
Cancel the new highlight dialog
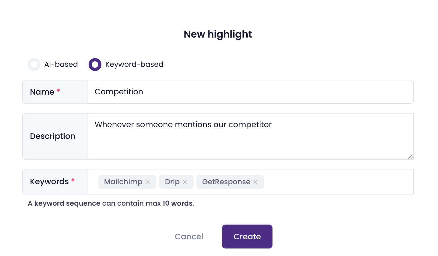click(x=189, y=237)
